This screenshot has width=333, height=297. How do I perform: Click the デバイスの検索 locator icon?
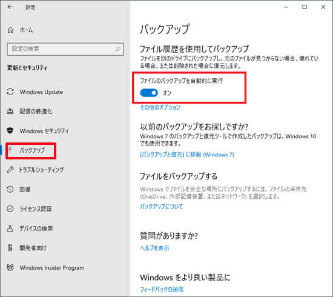(x=10, y=229)
